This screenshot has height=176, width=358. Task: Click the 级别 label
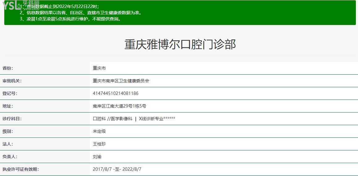pyautogui.click(x=8, y=131)
